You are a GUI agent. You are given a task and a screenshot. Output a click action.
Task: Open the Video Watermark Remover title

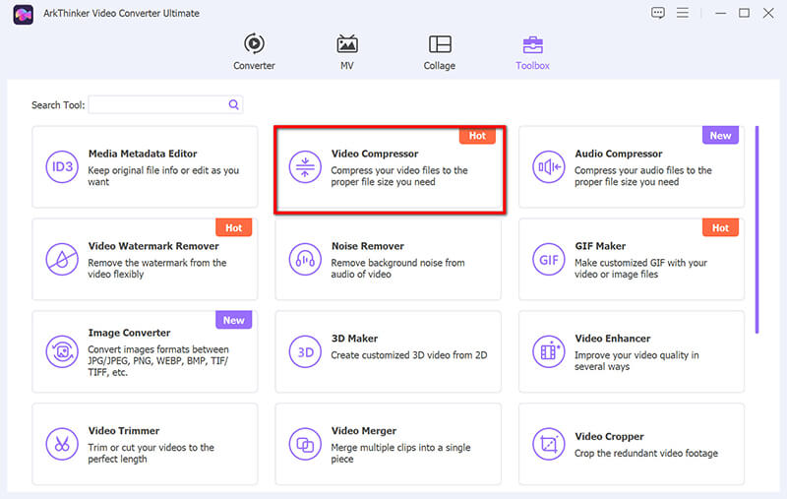tap(153, 246)
